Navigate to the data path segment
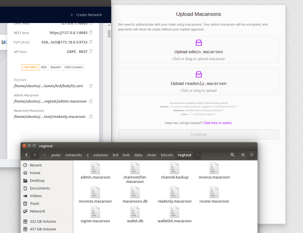This screenshot has width=303, height=233. [x=138, y=155]
